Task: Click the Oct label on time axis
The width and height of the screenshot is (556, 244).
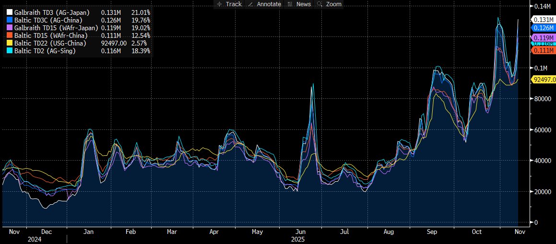Action: pos(477,232)
